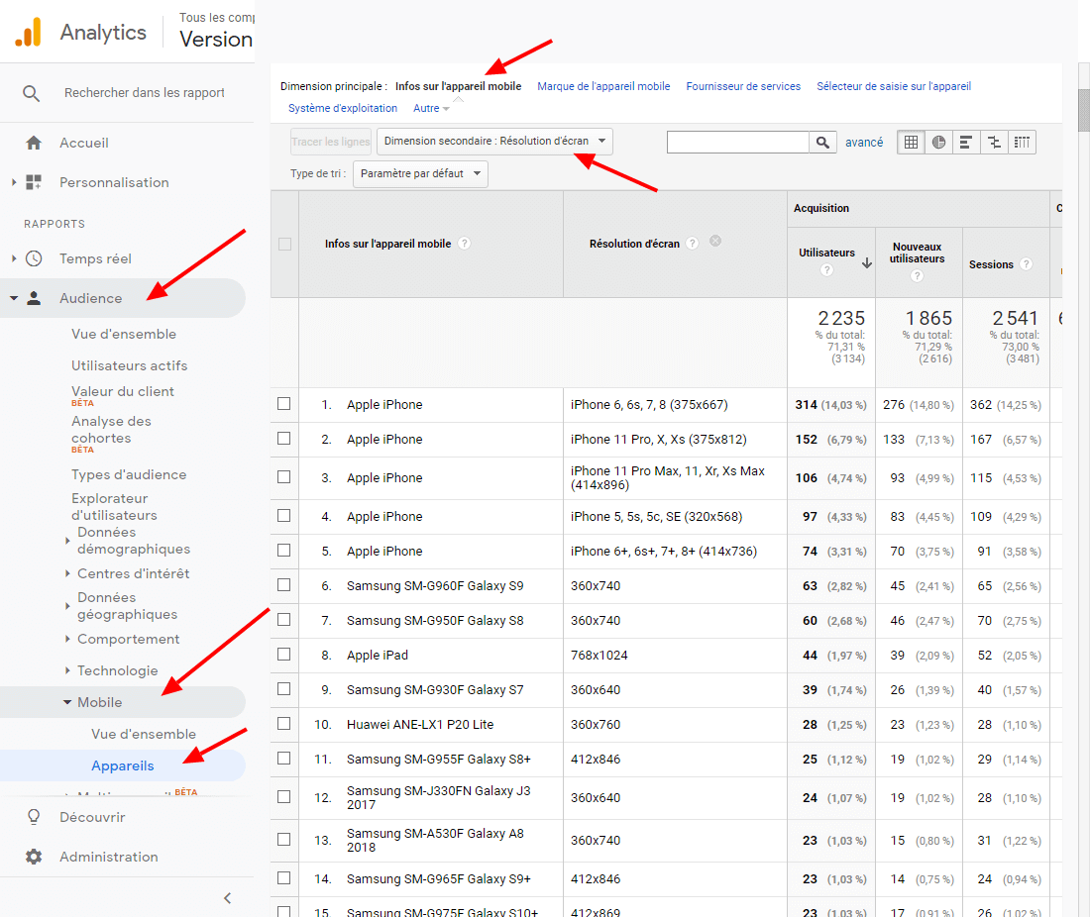1090x917 pixels.
Task: Click help icon next to Infos sur l'appareil mobile
Action: tap(465, 244)
